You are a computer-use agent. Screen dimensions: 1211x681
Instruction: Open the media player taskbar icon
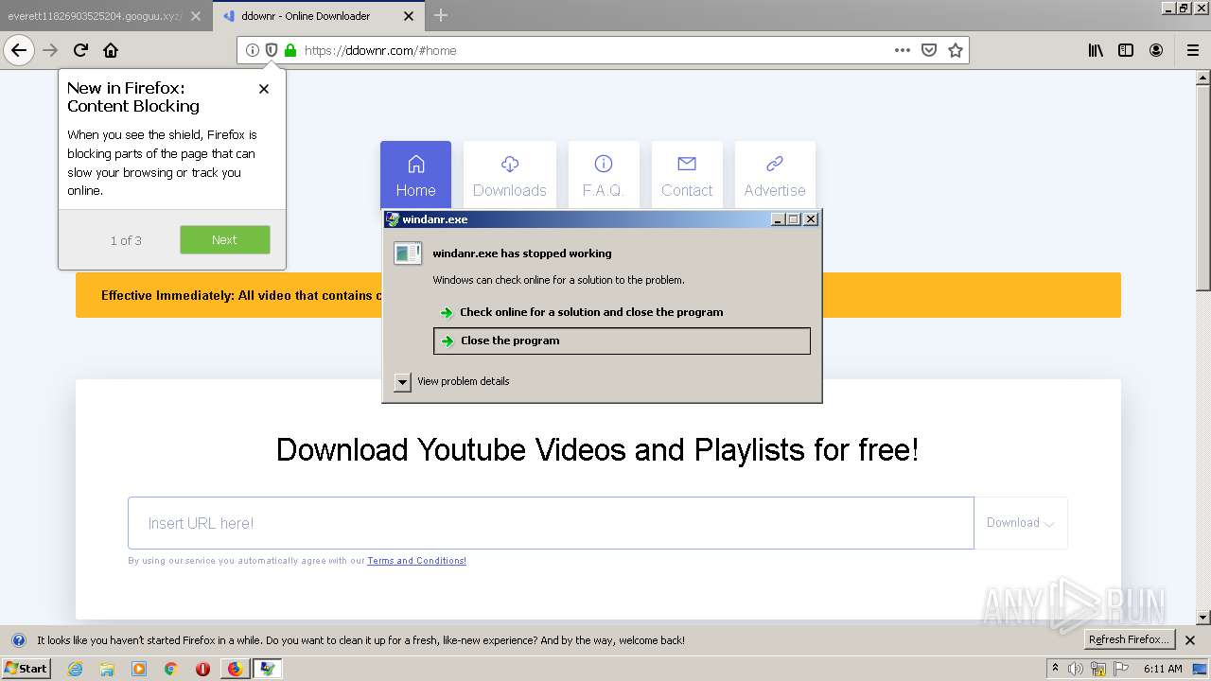[x=139, y=669]
